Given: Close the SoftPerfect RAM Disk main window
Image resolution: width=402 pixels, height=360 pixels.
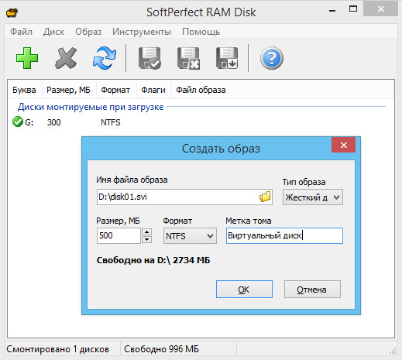Looking at the screenshot, I should coord(380,9).
